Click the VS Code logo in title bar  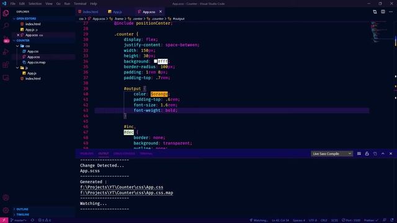(4, 4)
